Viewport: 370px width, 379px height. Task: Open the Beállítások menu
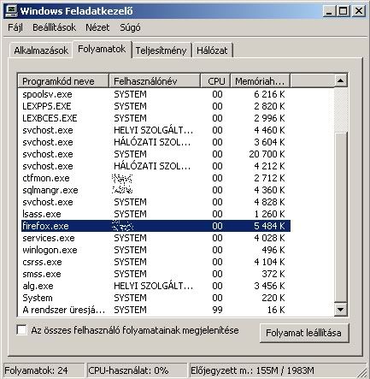(x=54, y=27)
